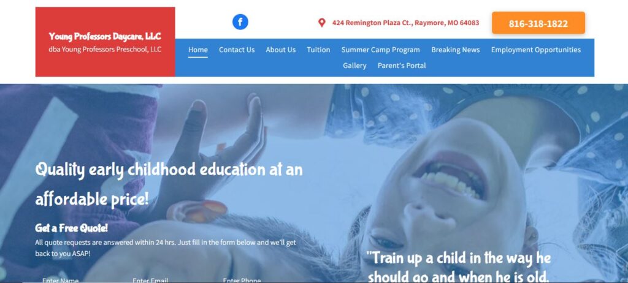The width and height of the screenshot is (628, 283).
Task: Open the Contact Us page
Action: 237,50
